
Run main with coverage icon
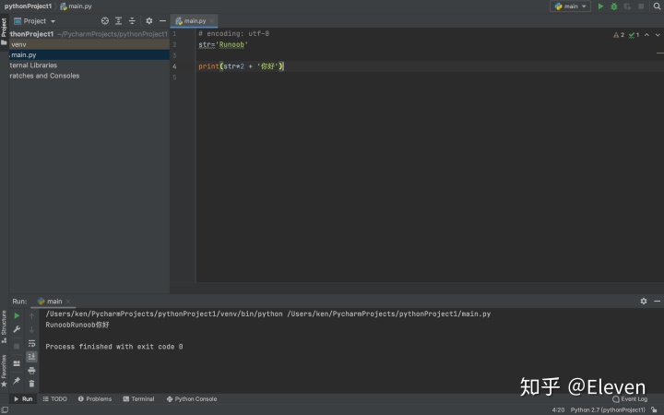(x=628, y=6)
